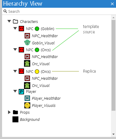Select the cyan Player P icon

point(21,91)
